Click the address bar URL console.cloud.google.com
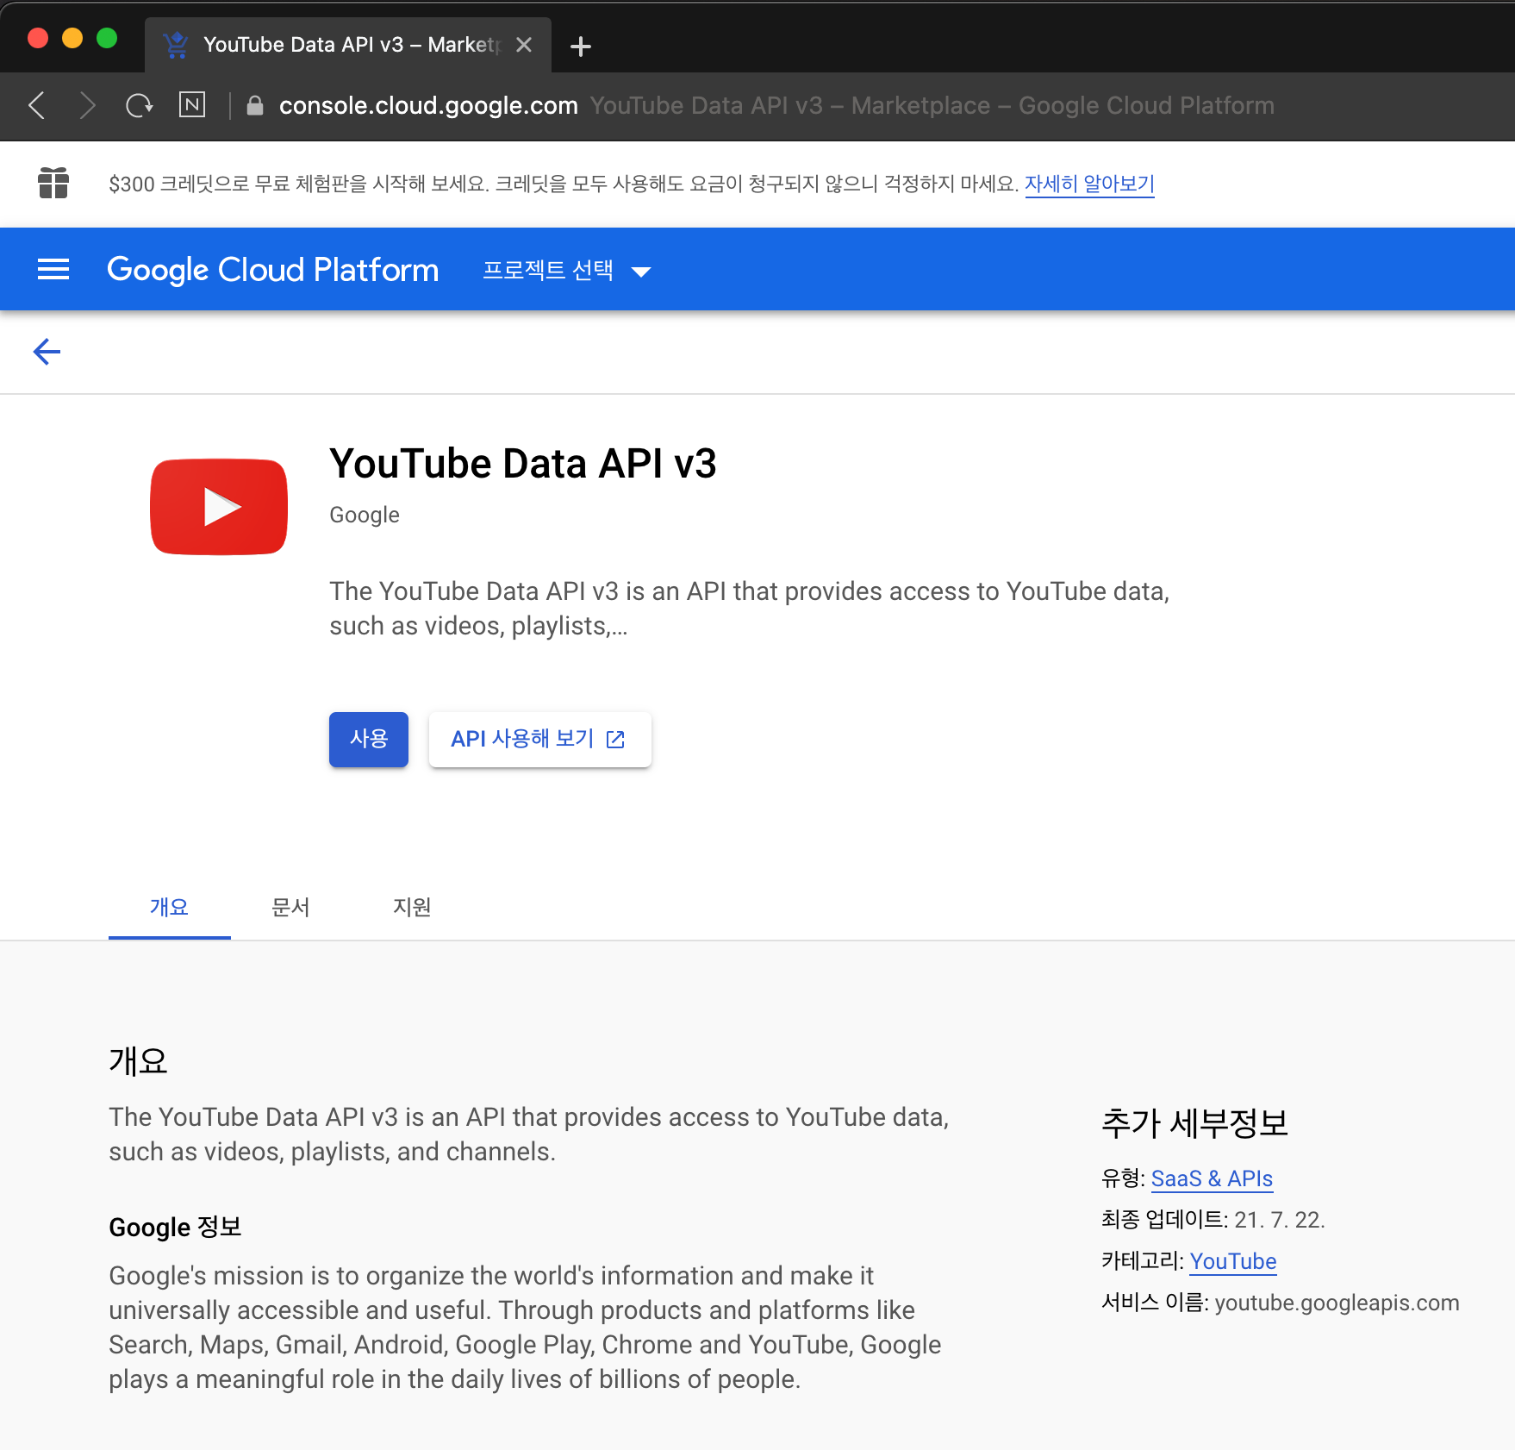1515x1450 pixels. pyautogui.click(x=428, y=105)
